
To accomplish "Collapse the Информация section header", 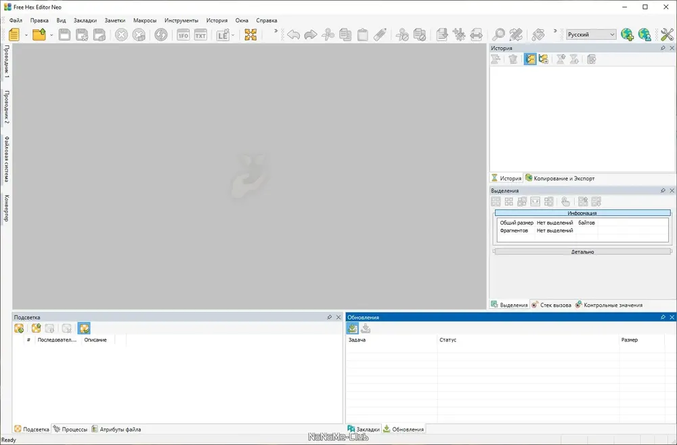I will click(x=582, y=213).
